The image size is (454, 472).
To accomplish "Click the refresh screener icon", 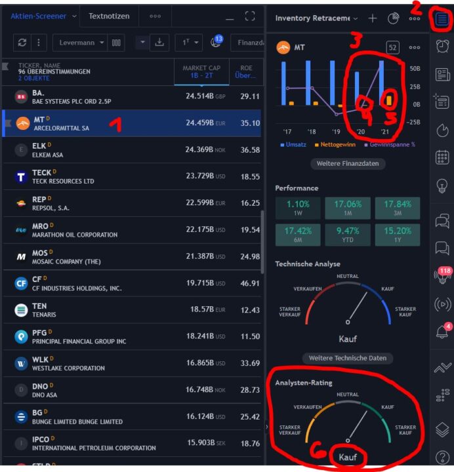I will 22,43.
